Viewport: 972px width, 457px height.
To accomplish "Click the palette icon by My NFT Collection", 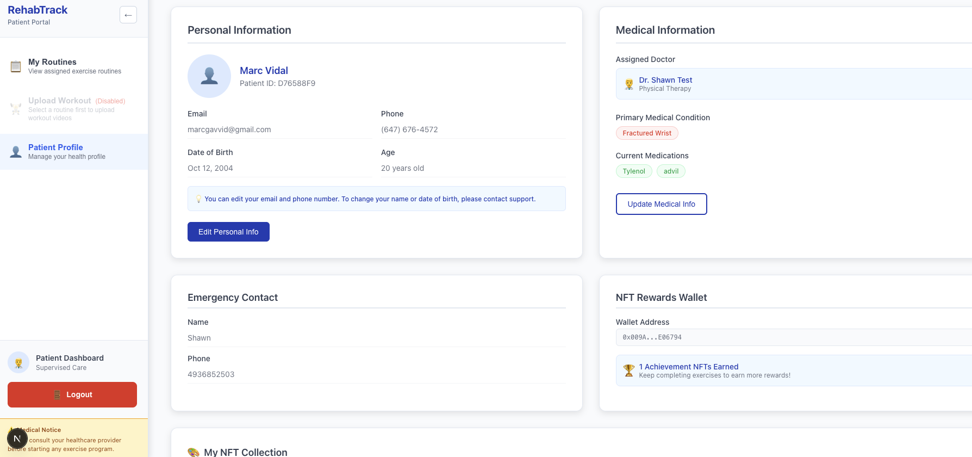I will [x=193, y=452].
